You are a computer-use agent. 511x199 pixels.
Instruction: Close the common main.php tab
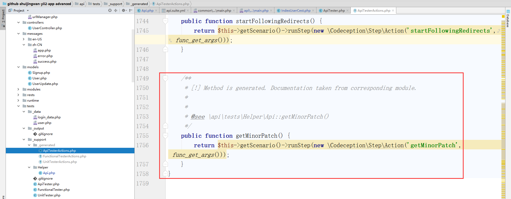[x=234, y=11]
